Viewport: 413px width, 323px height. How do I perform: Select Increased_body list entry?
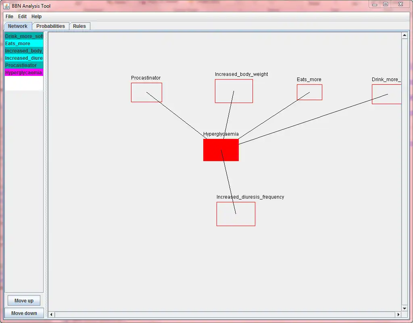point(24,50)
